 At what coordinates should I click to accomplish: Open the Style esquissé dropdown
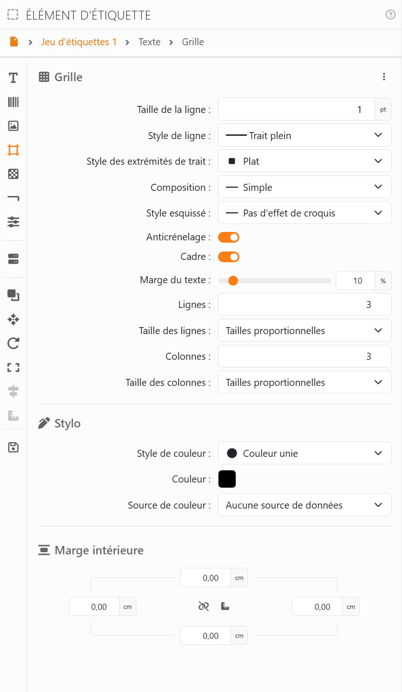[305, 213]
